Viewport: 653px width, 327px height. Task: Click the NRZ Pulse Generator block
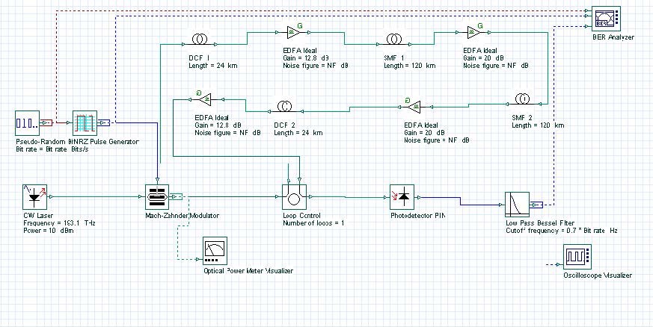(x=85, y=123)
